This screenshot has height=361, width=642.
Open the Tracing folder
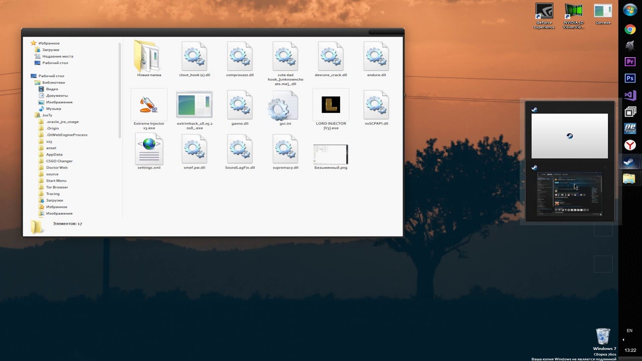pyautogui.click(x=53, y=194)
